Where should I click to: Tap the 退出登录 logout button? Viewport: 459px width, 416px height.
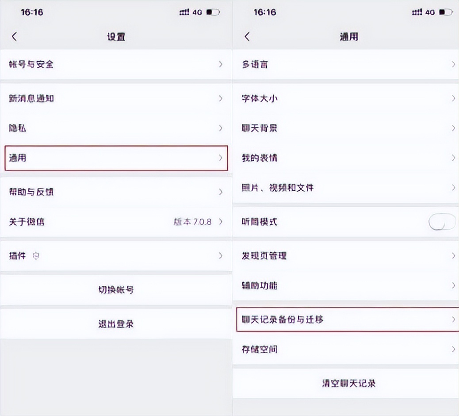(x=115, y=324)
